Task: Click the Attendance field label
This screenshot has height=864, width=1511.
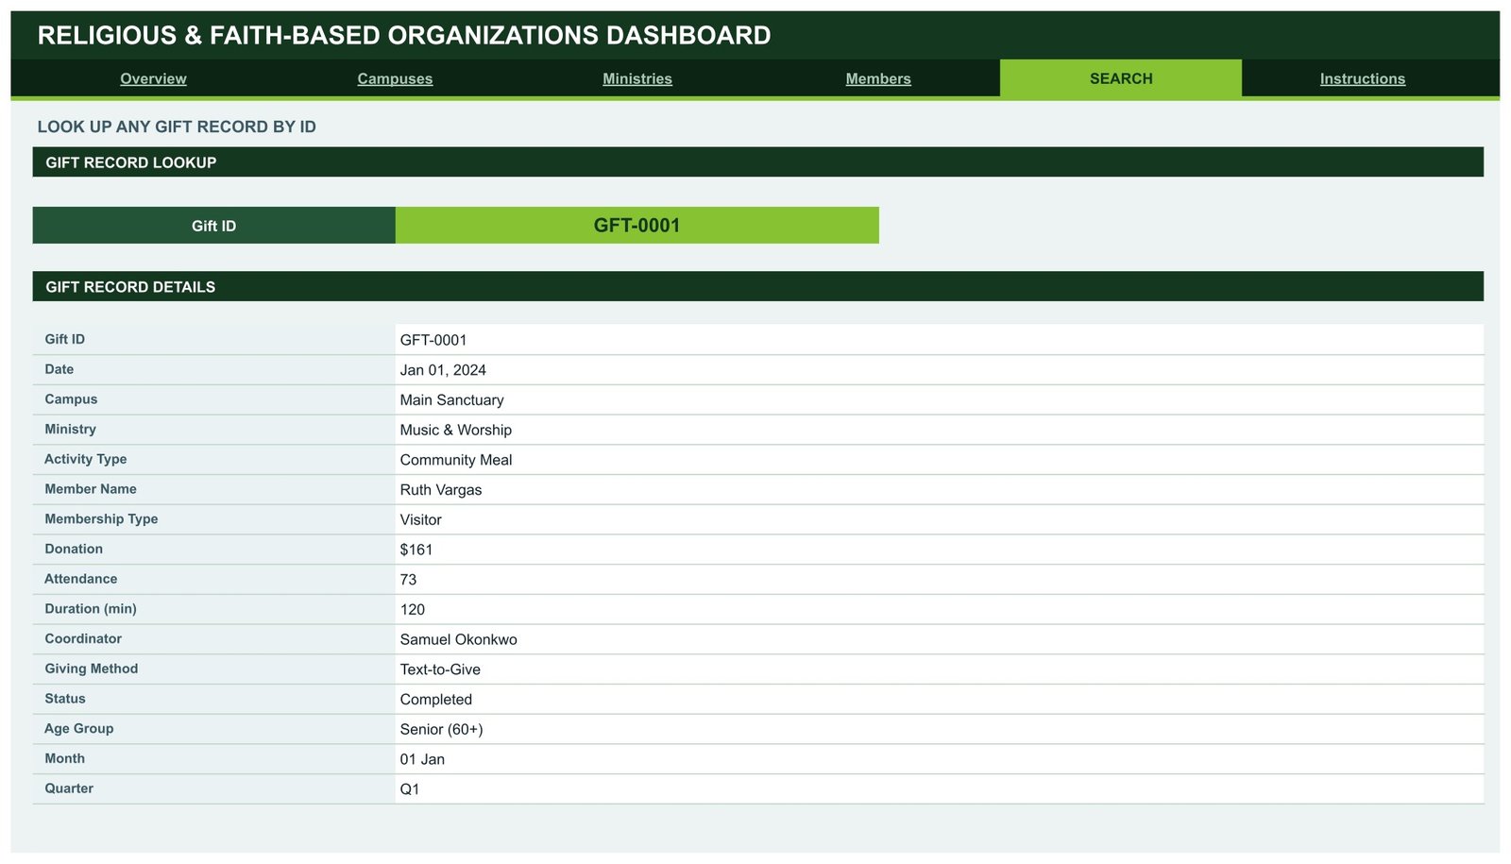Action: pos(80,579)
